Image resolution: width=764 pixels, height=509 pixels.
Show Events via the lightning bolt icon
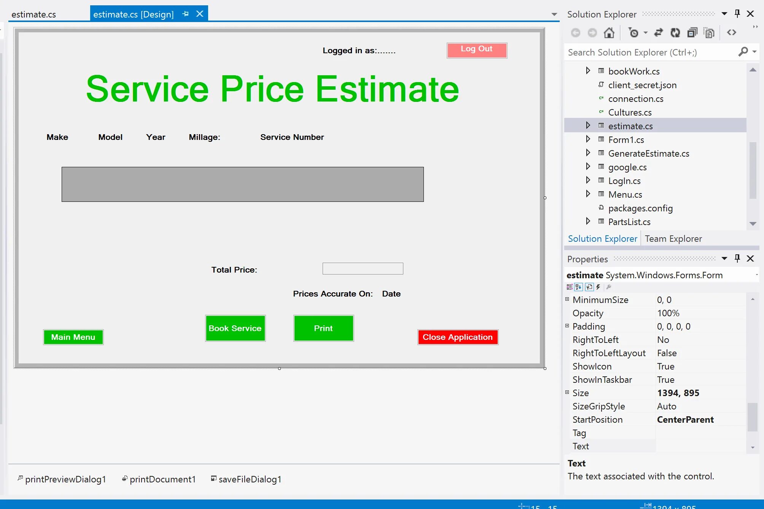pos(598,287)
